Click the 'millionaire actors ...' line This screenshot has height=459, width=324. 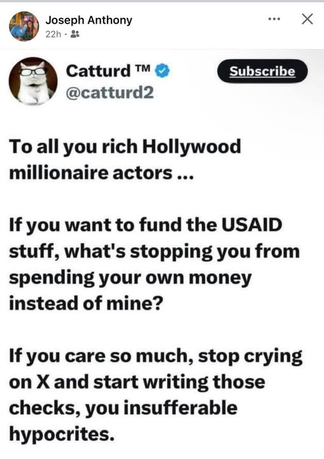tap(101, 173)
